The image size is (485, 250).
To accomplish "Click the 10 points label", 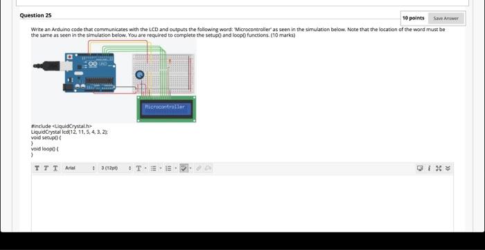I will point(413,18).
